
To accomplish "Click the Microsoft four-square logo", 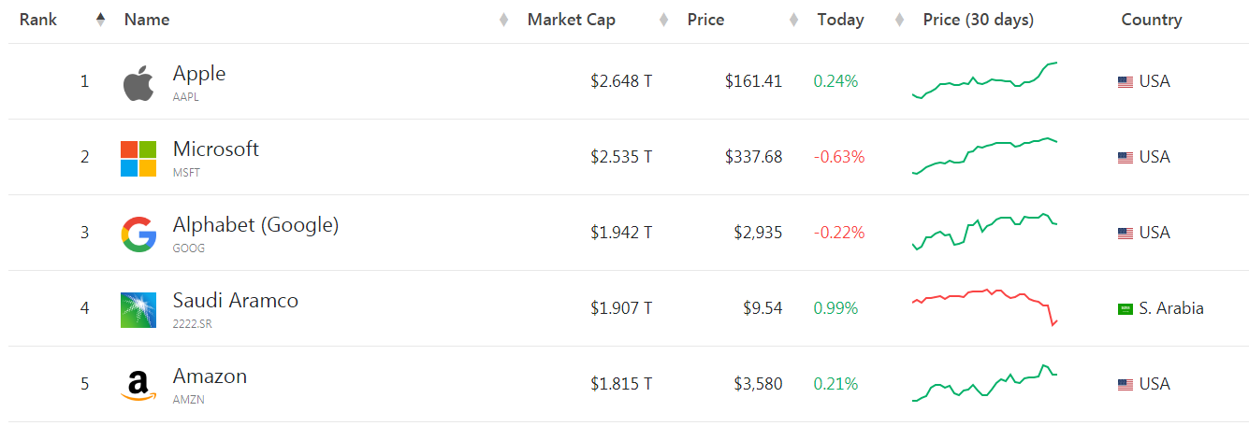I will [x=138, y=159].
